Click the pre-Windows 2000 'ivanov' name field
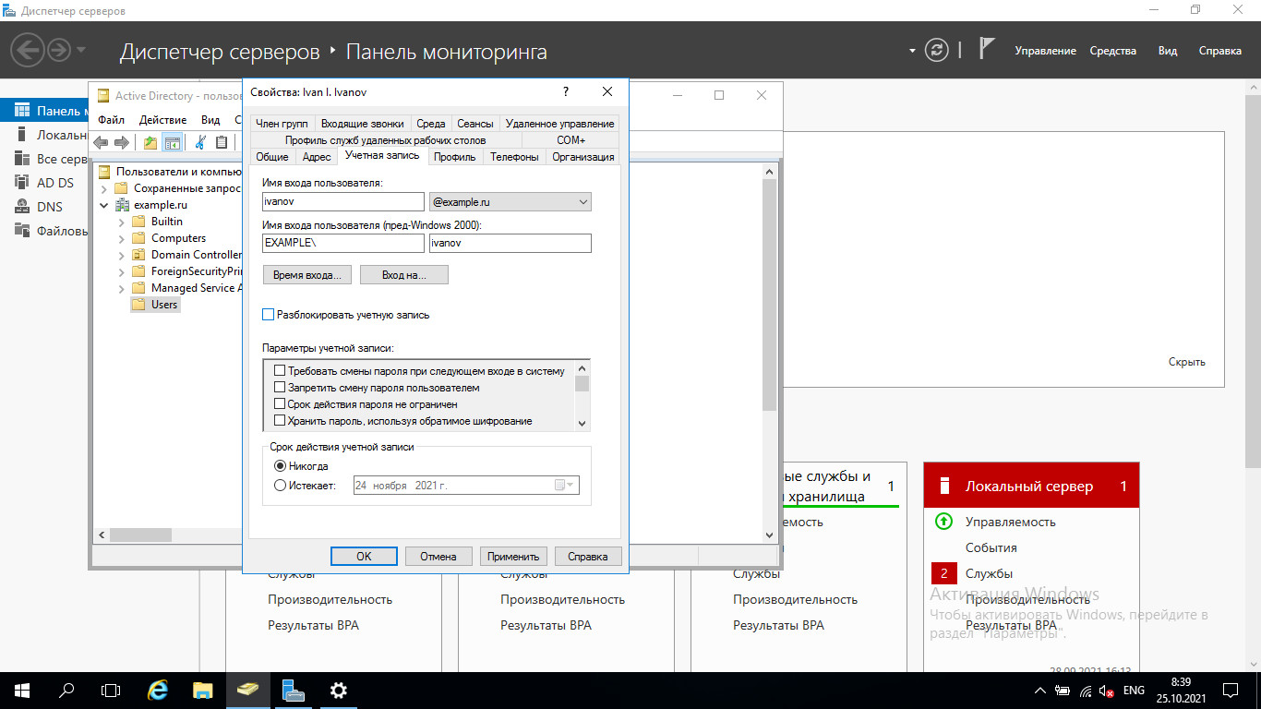 click(x=510, y=243)
